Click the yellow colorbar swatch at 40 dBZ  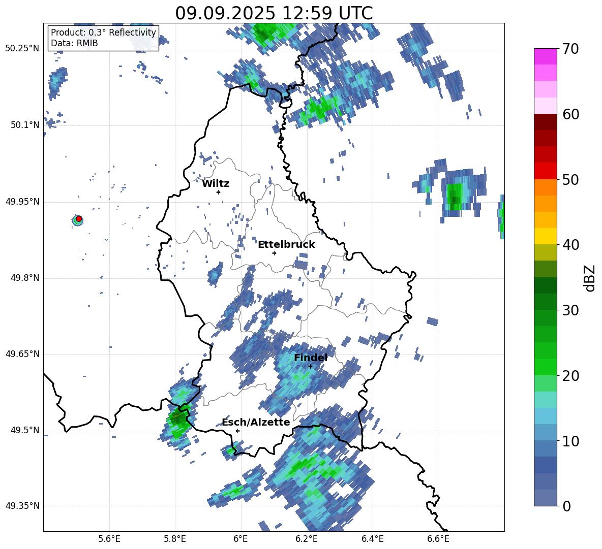pos(545,237)
